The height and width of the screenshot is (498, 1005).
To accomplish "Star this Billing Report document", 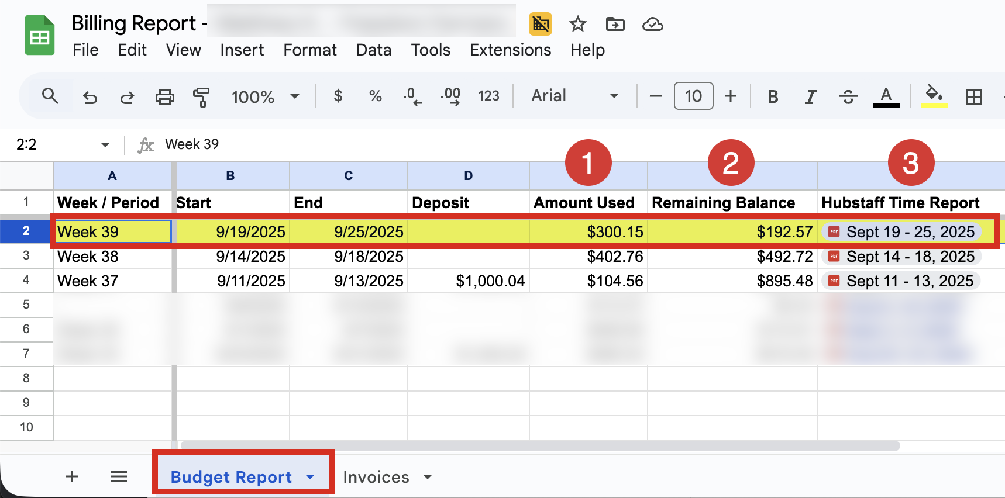I will click(x=577, y=25).
